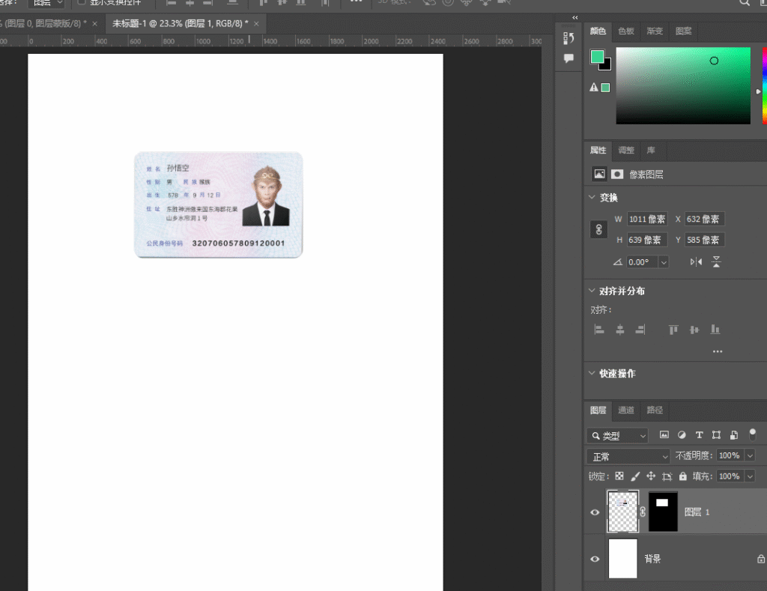Image resolution: width=767 pixels, height=591 pixels.
Task: Align top edges in Properties panel
Action: (673, 330)
